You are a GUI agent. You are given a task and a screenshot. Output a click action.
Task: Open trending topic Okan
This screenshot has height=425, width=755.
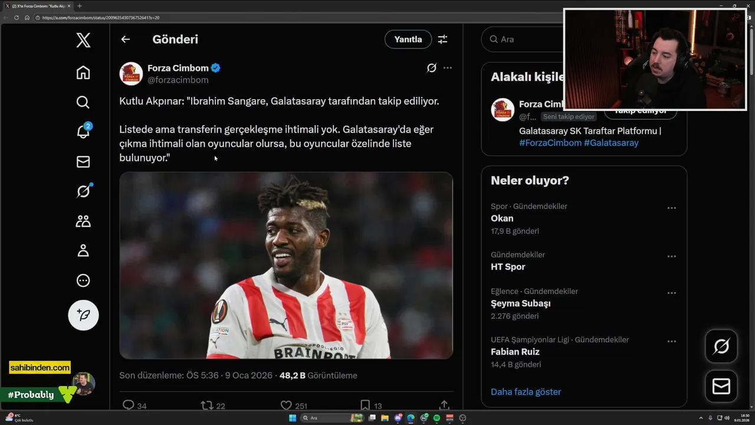(x=502, y=218)
